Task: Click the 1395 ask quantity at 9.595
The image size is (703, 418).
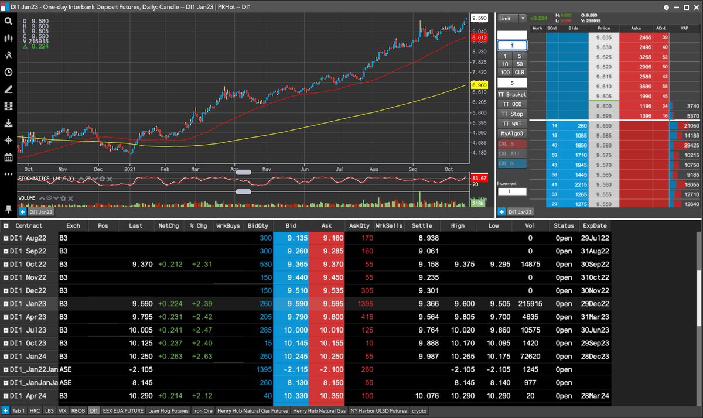Action: coord(637,116)
